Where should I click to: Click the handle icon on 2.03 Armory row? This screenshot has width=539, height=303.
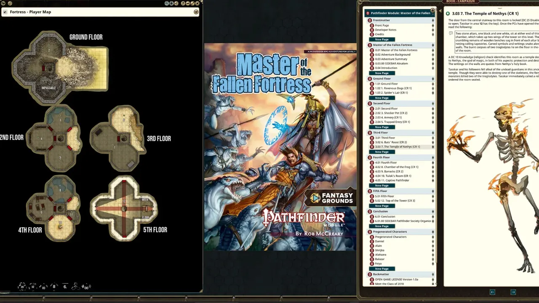(433, 118)
